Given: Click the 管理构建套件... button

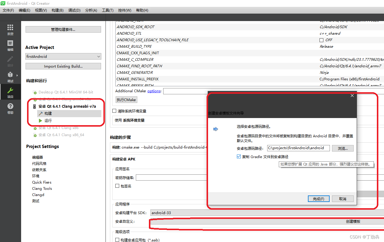Looking at the screenshot, I should [63, 29].
